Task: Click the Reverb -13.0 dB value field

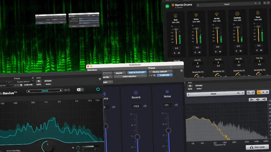Action: (136, 106)
